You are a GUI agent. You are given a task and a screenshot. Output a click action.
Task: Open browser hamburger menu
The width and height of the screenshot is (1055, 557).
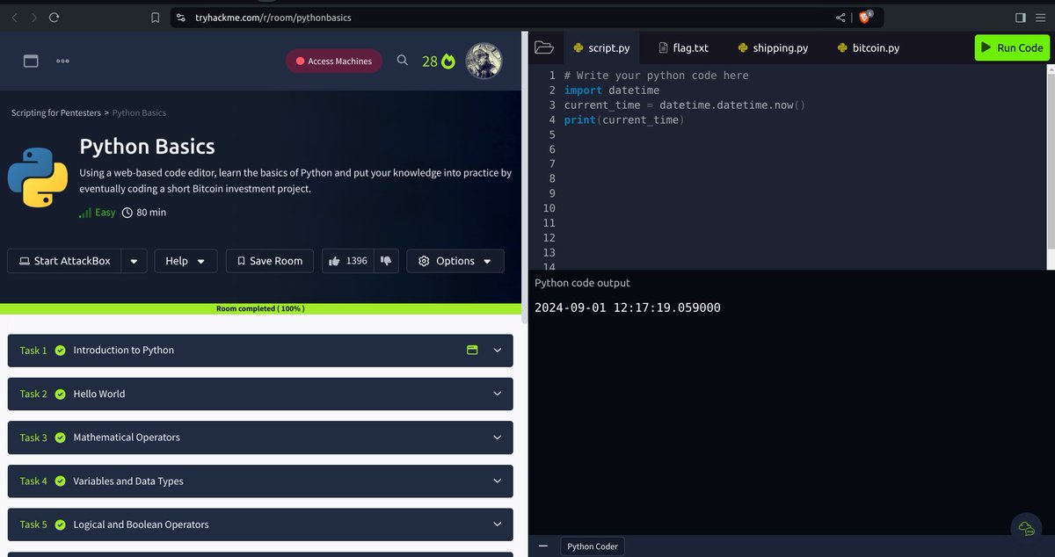[x=1042, y=18]
